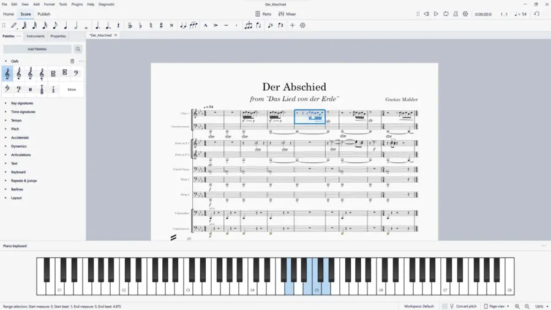This screenshot has width=551, height=310.
Task: Switch to the Instruments tab
Action: 36,36
